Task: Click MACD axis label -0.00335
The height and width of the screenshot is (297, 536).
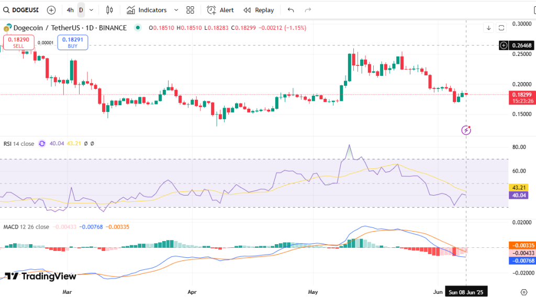Action: click(x=522, y=245)
